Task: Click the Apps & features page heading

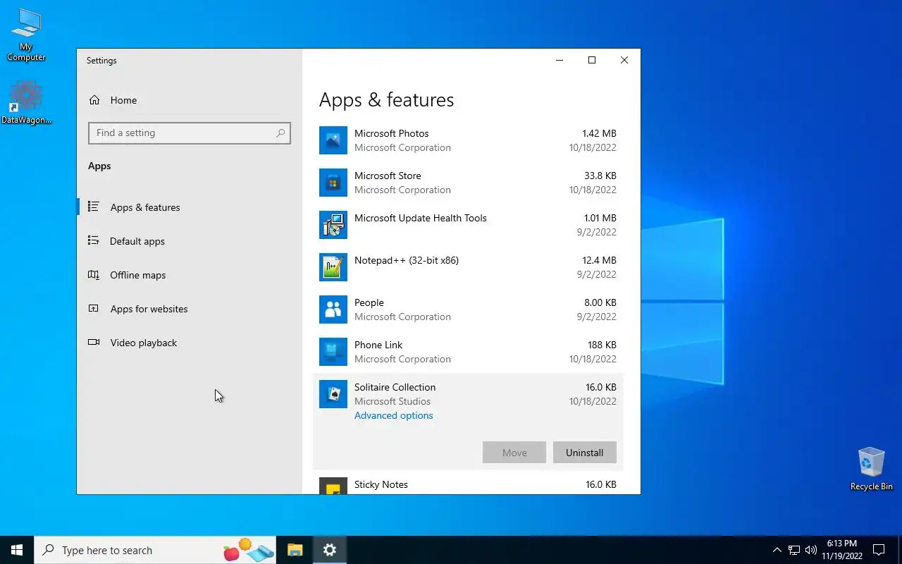Action: (386, 99)
